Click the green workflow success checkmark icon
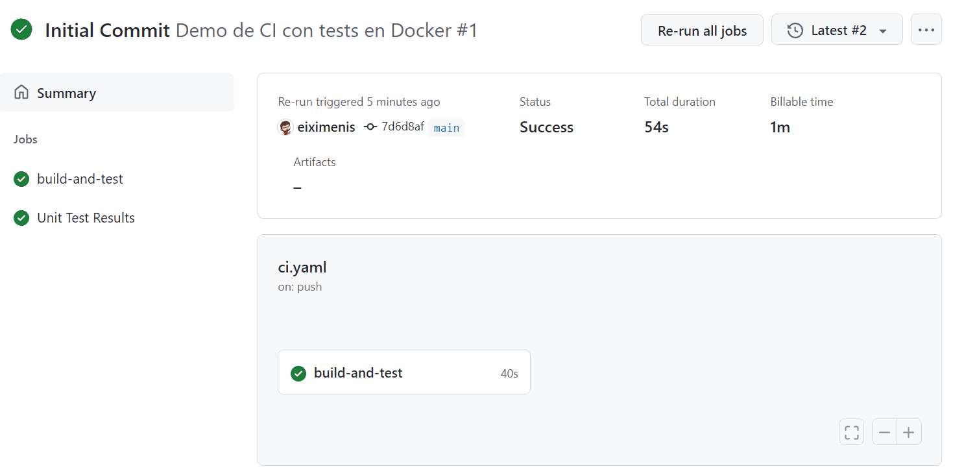 point(21,30)
